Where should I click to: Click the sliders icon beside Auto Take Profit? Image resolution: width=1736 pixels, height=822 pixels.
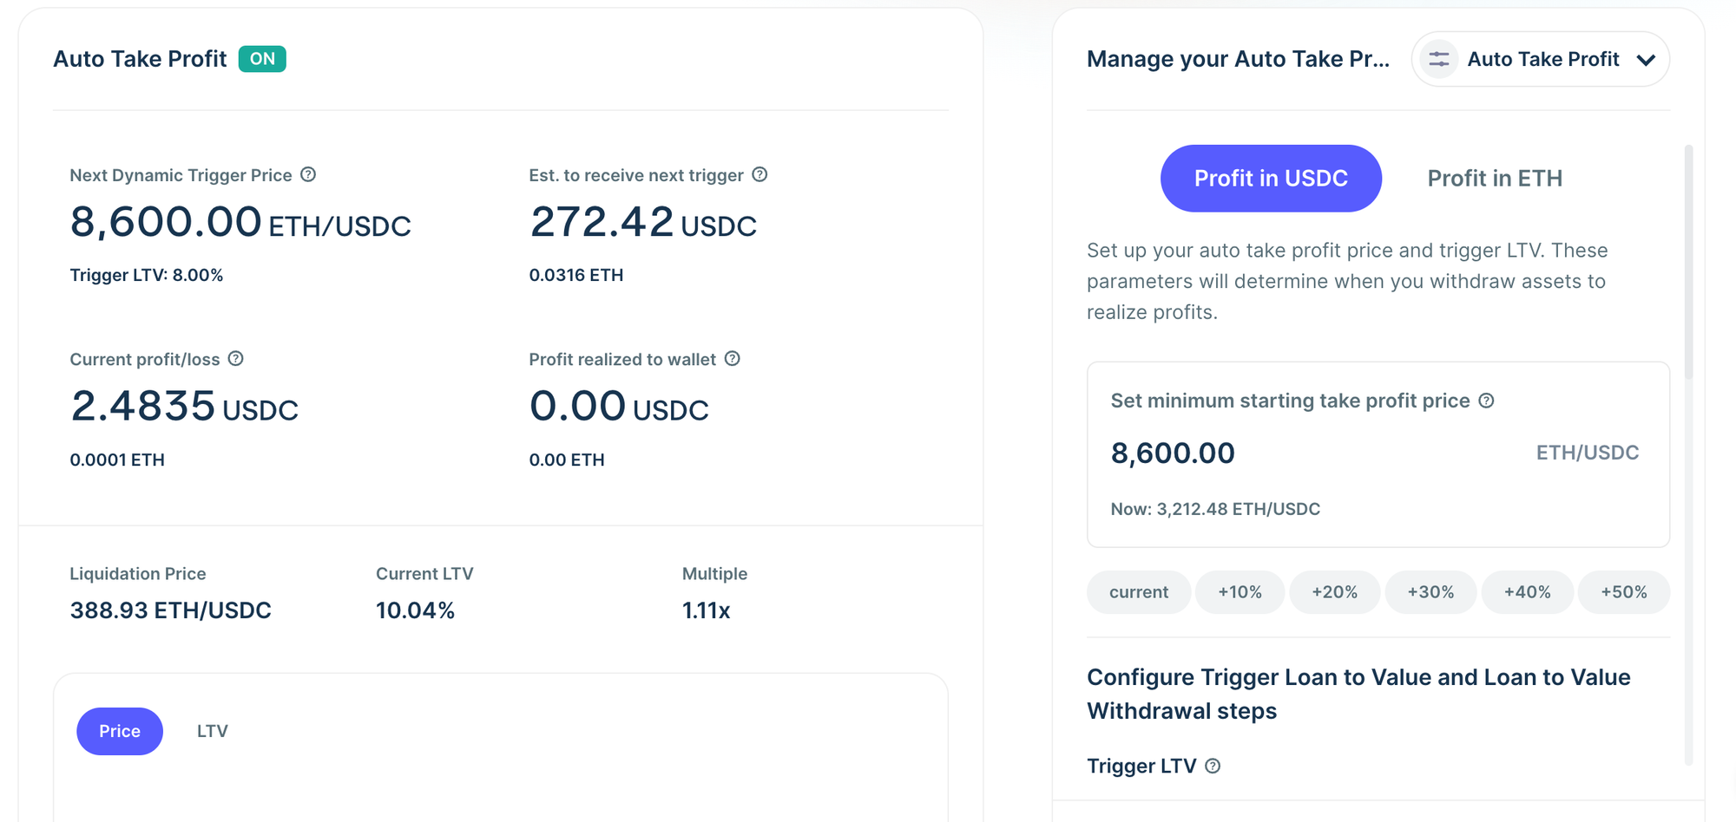point(1439,59)
